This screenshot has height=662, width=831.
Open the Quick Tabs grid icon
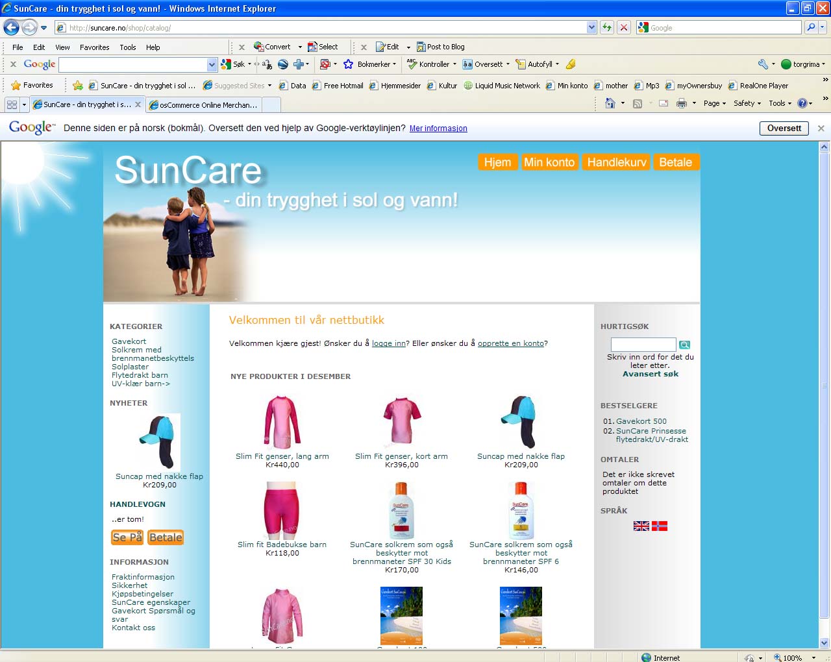click(x=12, y=104)
